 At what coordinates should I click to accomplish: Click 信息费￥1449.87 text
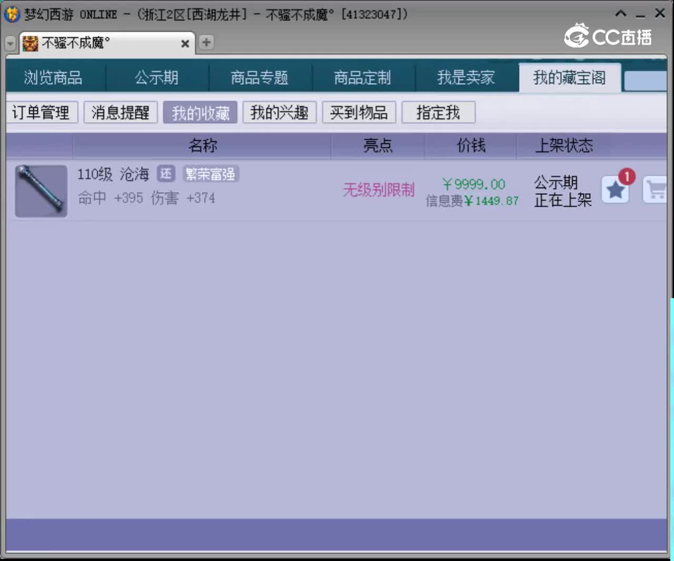point(472,201)
